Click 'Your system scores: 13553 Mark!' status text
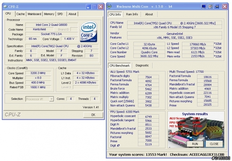 [x=138, y=154]
